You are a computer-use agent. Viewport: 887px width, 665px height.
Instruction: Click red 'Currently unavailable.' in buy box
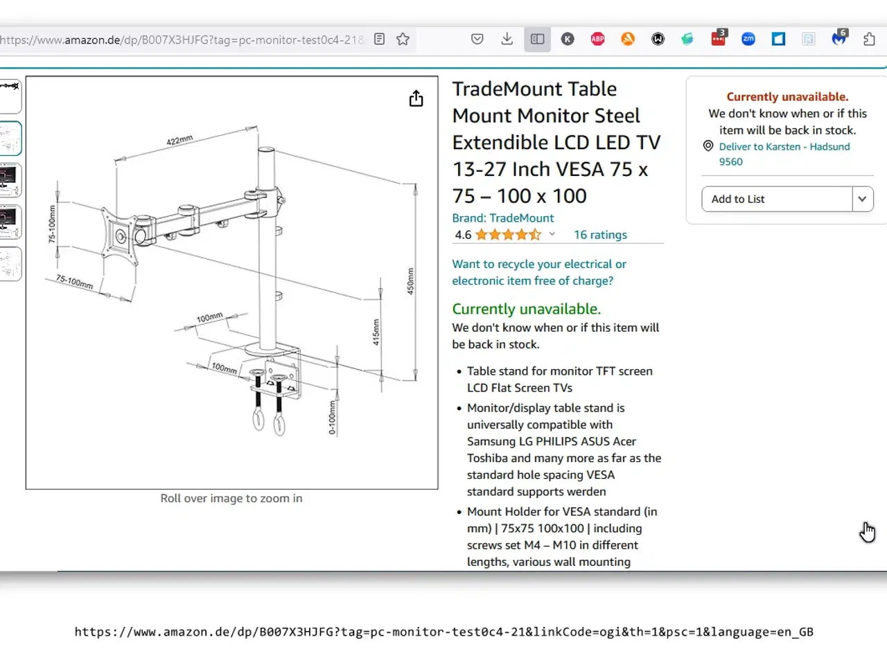tap(787, 97)
